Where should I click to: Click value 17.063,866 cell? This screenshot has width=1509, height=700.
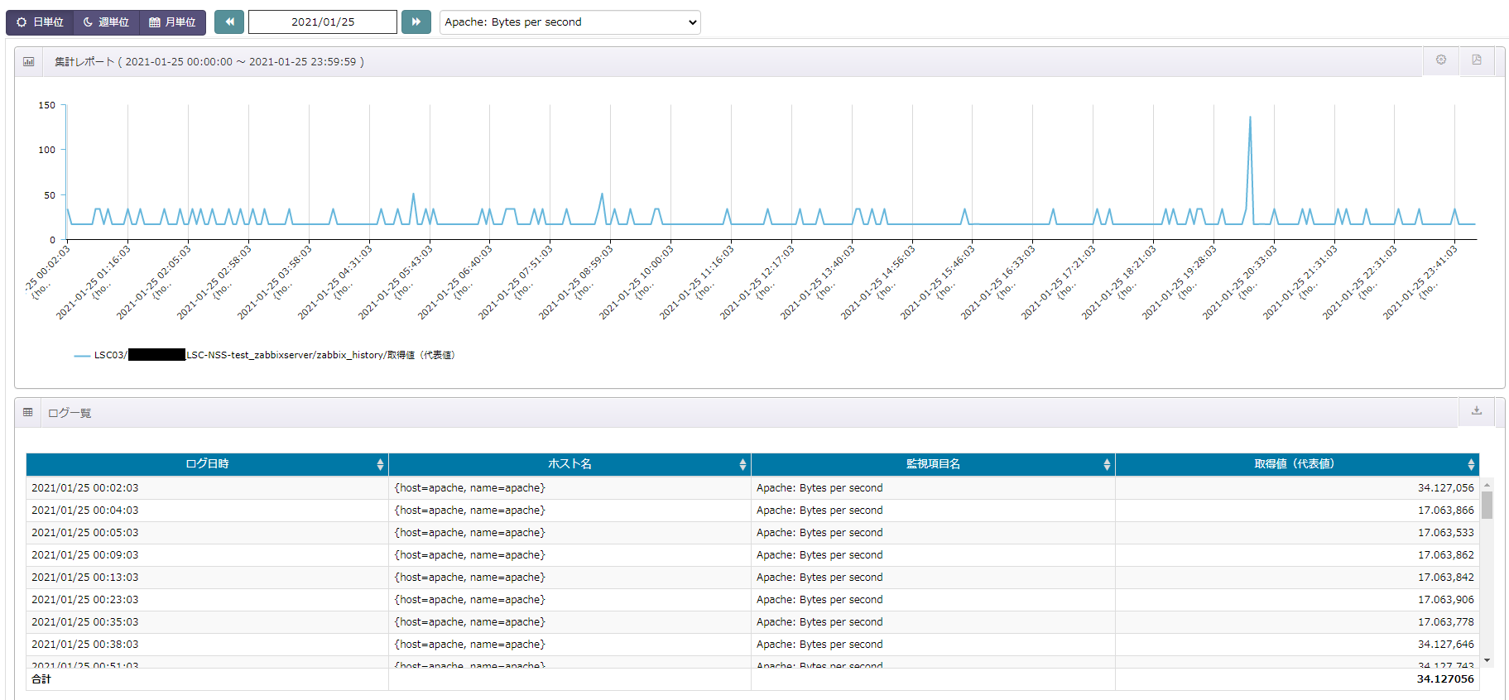point(1445,511)
